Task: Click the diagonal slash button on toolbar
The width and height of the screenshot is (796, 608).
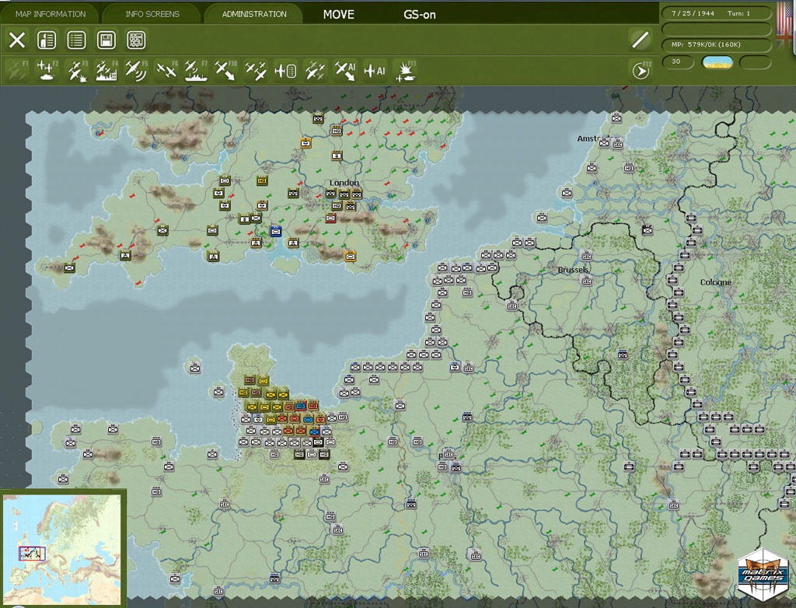Action: pyautogui.click(x=639, y=40)
